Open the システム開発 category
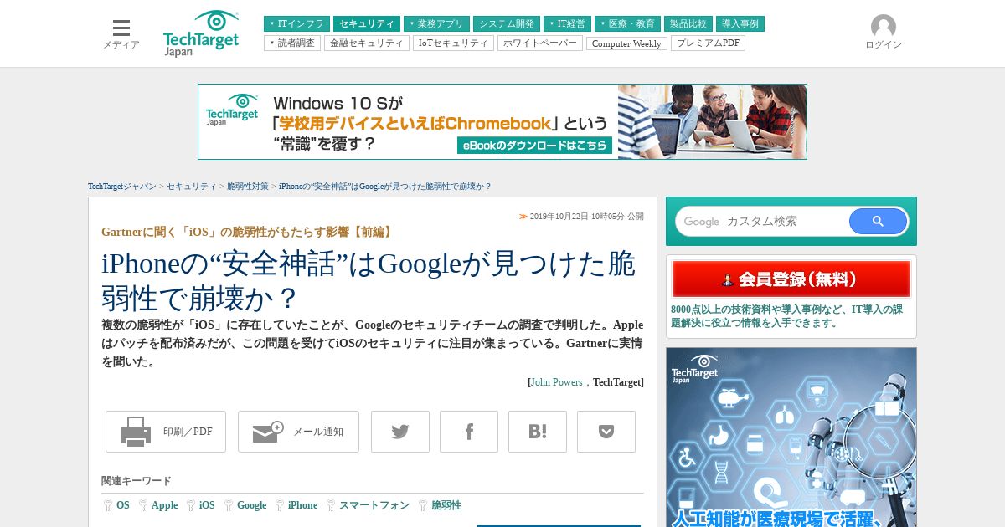The width and height of the screenshot is (1005, 527). (x=507, y=24)
